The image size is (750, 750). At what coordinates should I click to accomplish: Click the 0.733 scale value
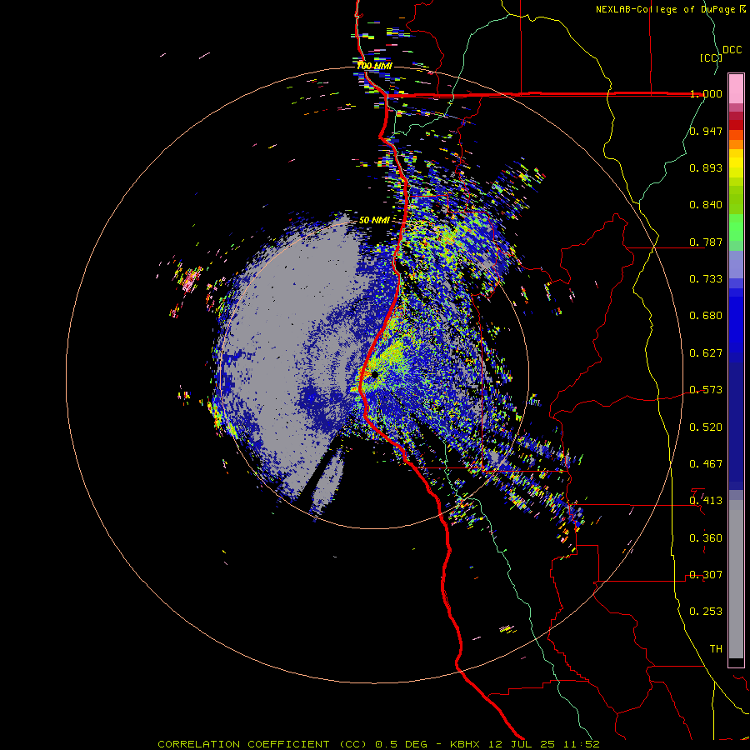point(706,279)
